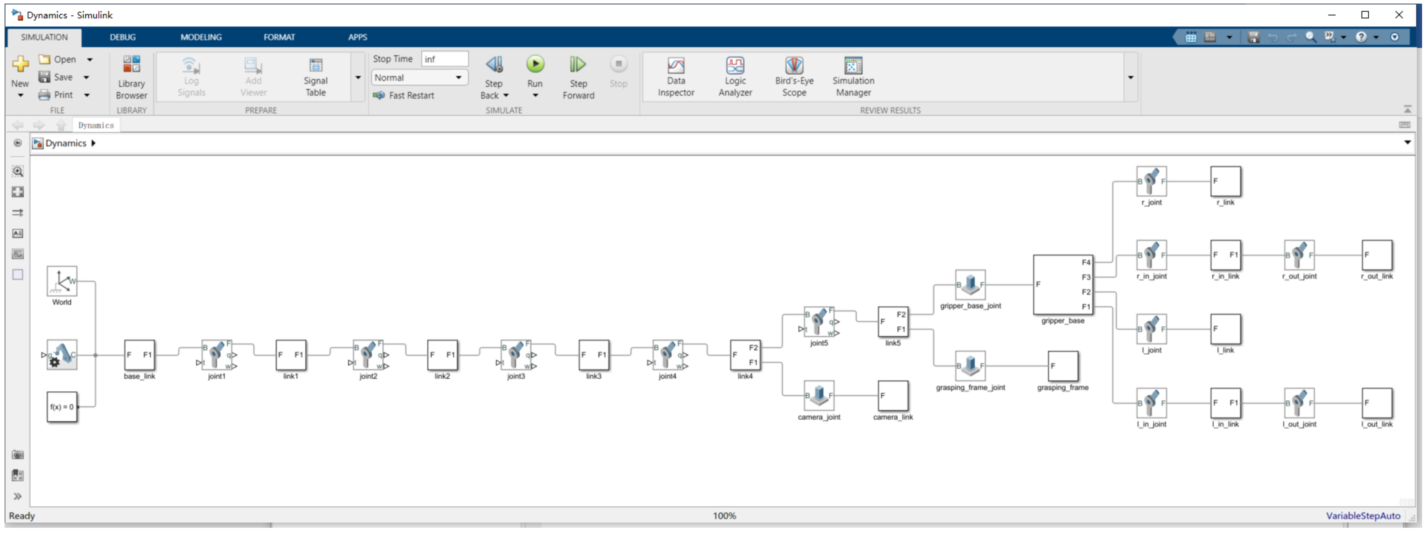
Task: Switch to the MODELING tab
Action: [201, 37]
